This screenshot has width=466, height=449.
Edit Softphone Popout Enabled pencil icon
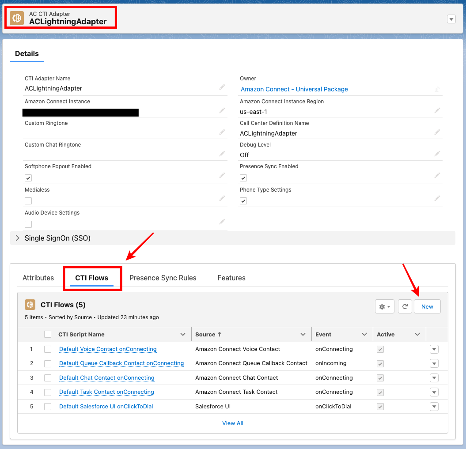pyautogui.click(x=222, y=175)
